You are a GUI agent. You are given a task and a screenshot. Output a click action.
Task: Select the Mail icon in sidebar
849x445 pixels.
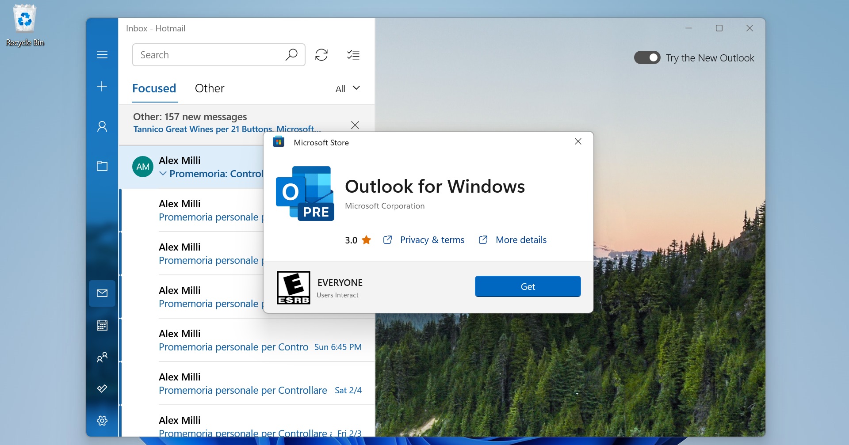tap(102, 293)
